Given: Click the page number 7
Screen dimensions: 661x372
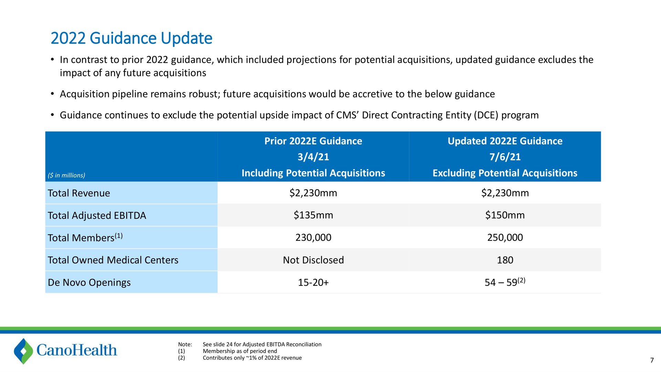Looking at the screenshot, I should [652, 361].
